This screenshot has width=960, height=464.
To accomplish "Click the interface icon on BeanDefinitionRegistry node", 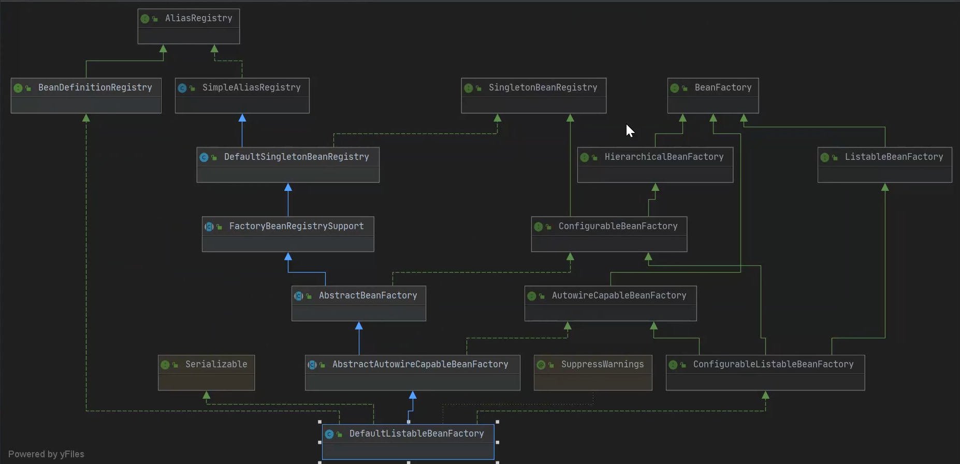I will click(x=18, y=88).
